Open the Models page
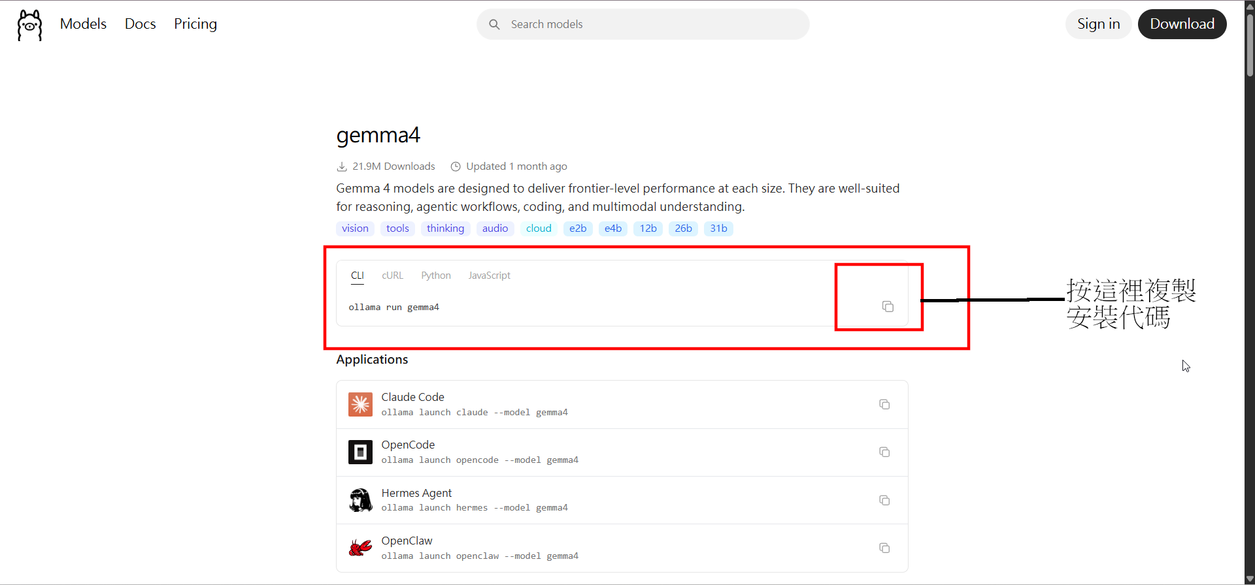This screenshot has height=585, width=1255. coord(83,24)
